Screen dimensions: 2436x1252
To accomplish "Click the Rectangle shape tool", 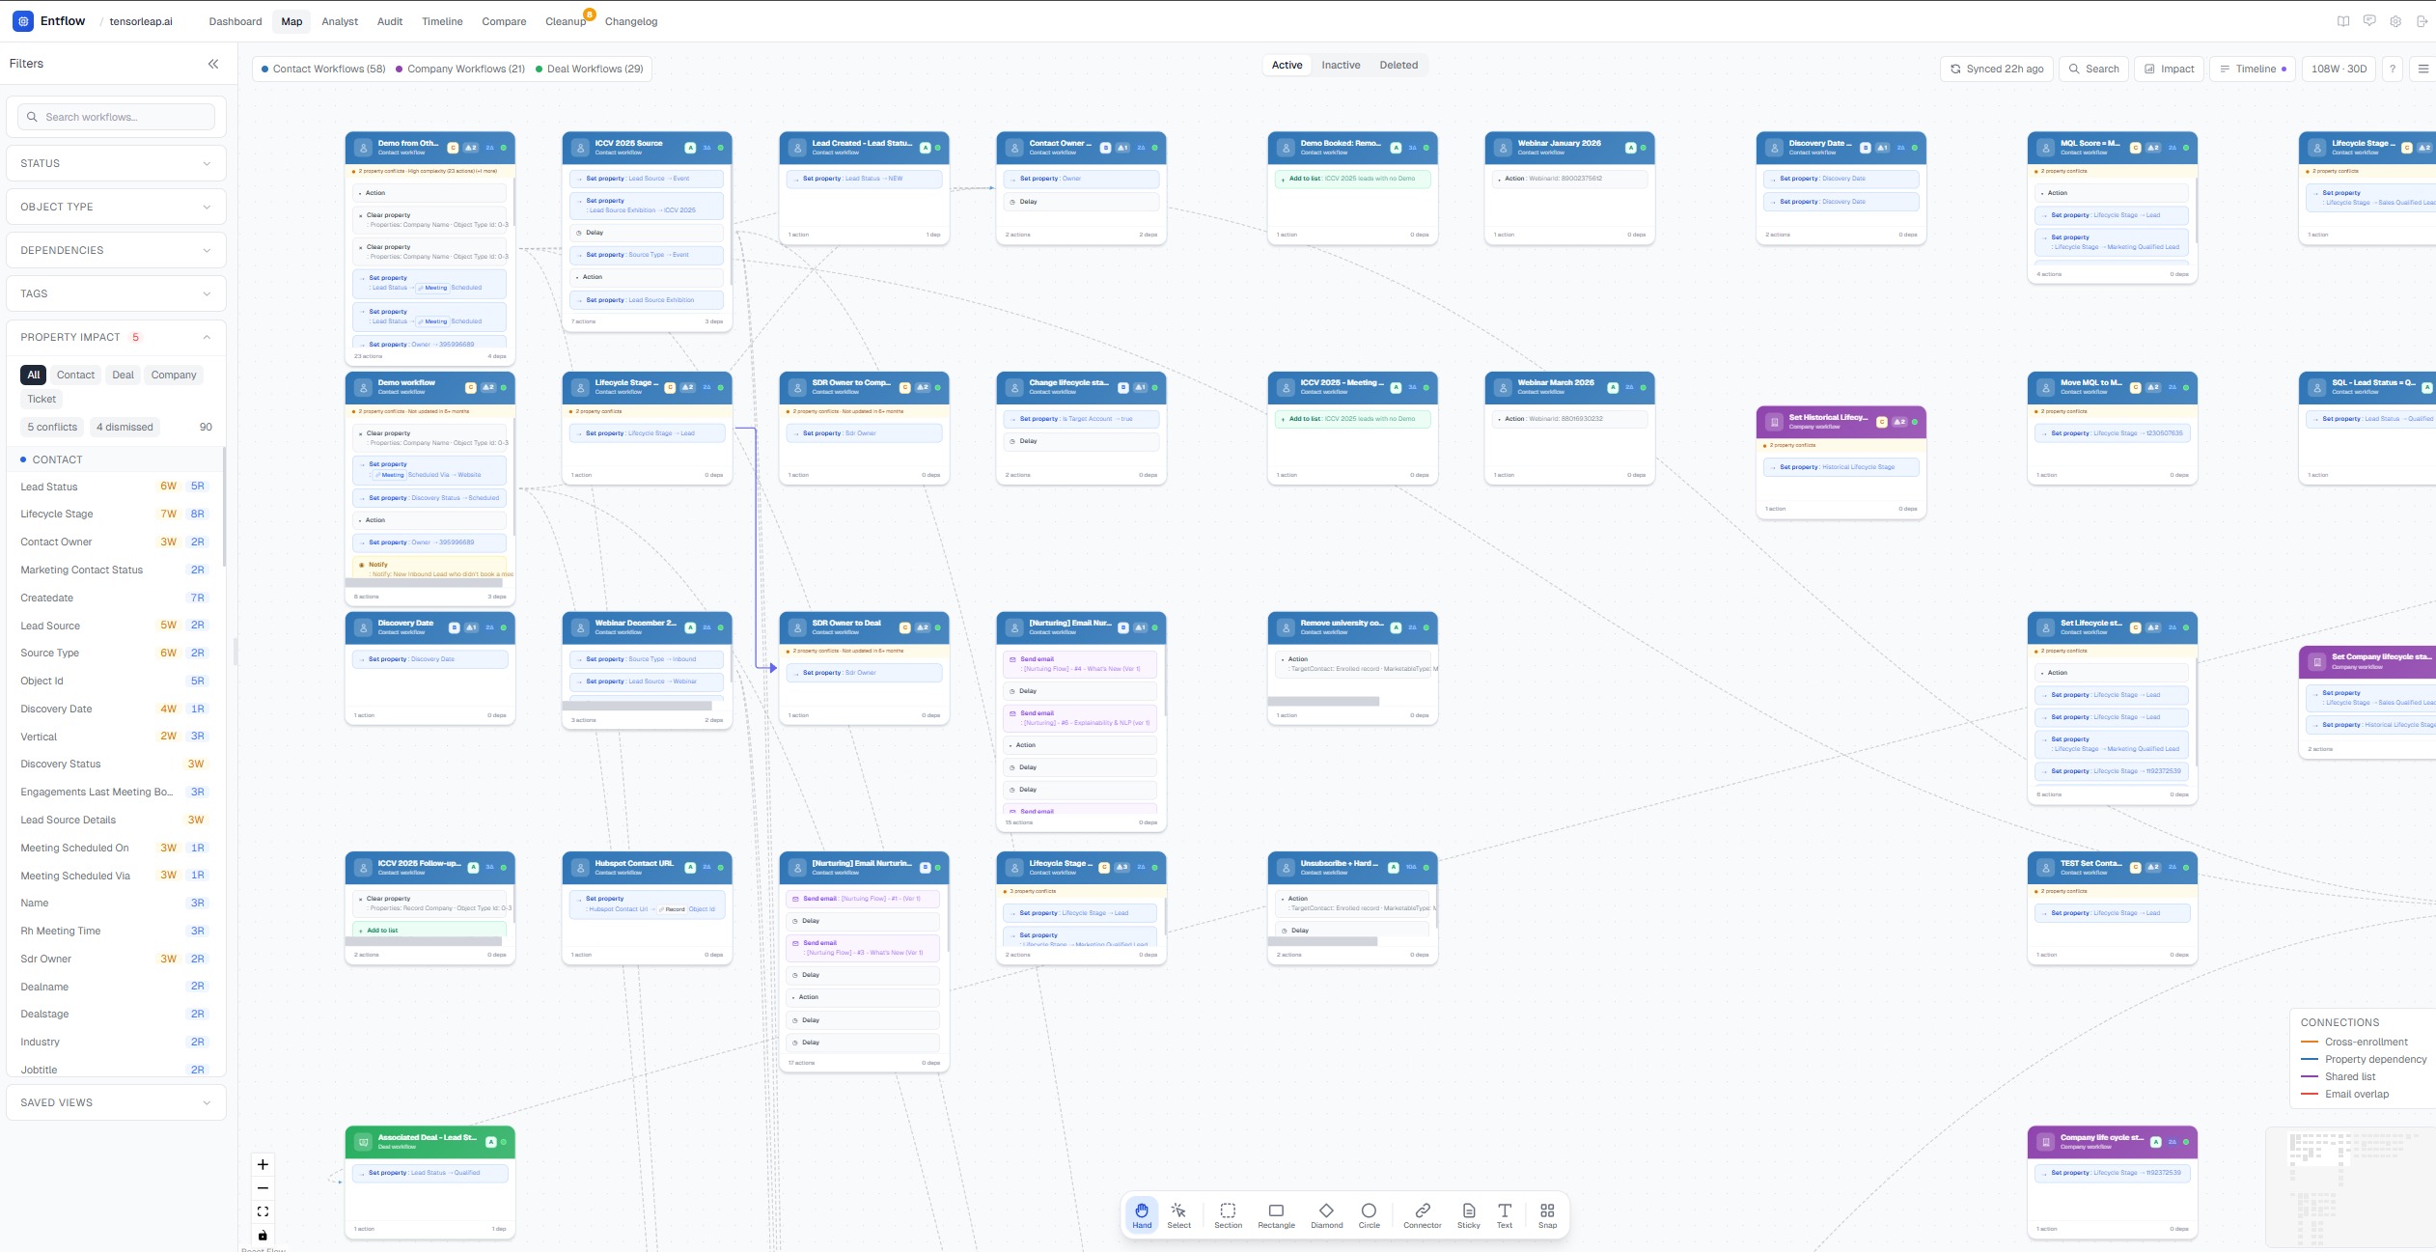I will click(x=1276, y=1213).
